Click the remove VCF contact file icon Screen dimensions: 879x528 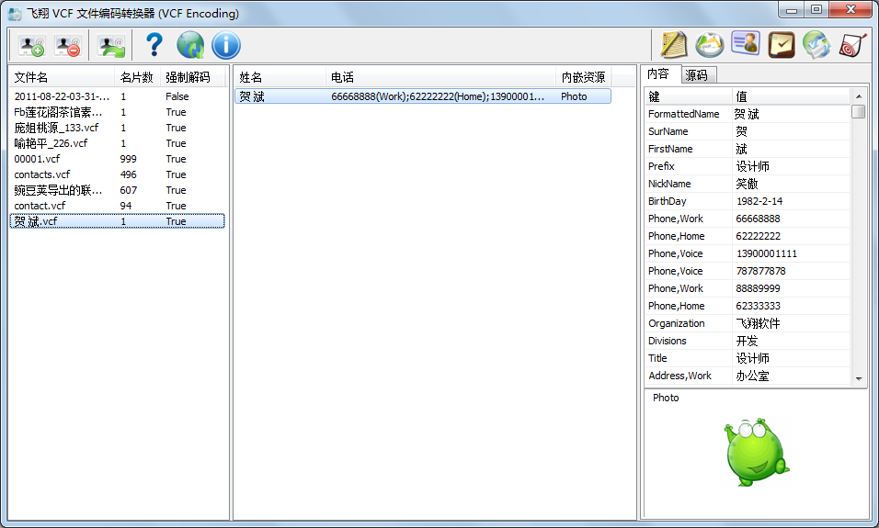(x=68, y=45)
